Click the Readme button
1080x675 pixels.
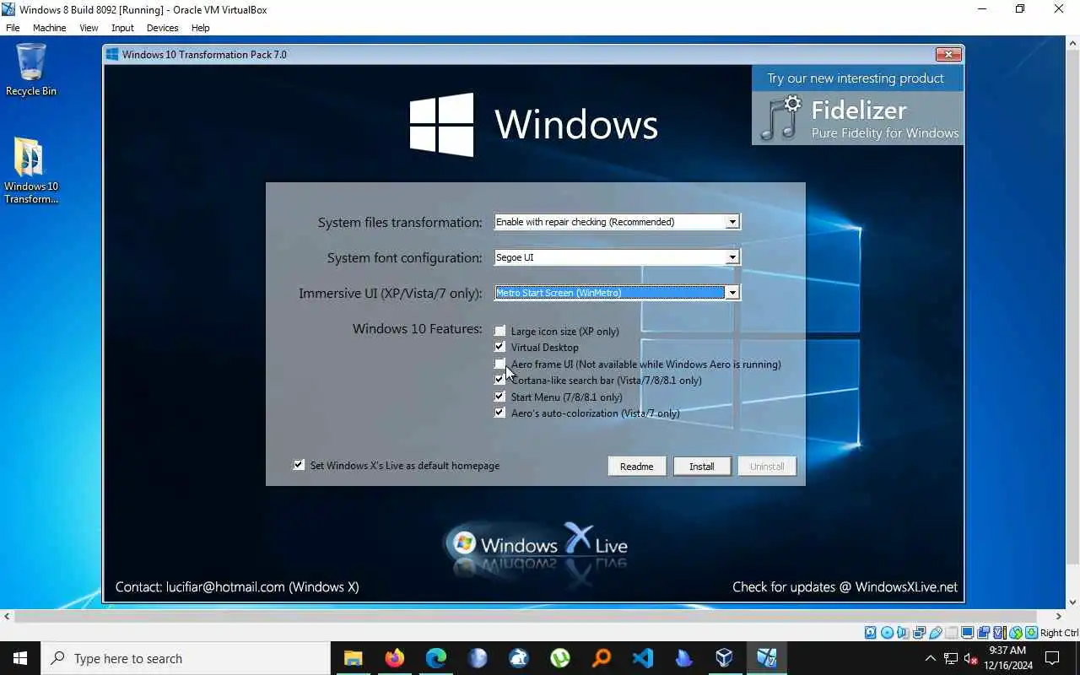click(636, 466)
